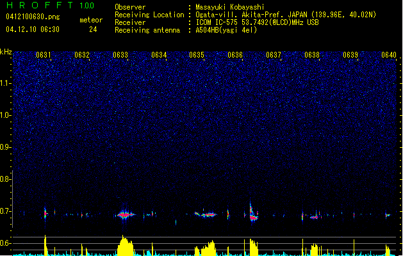Click the 0.8 frequency axis label
Screen dimensions: 403x256
pos(5,179)
